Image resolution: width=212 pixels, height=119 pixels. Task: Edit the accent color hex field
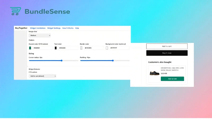click(42, 48)
